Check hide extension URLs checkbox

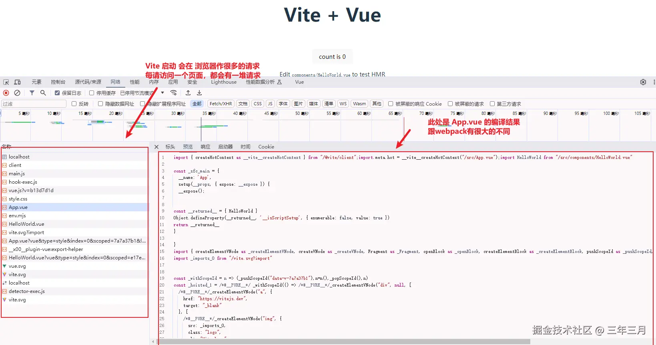[142, 104]
